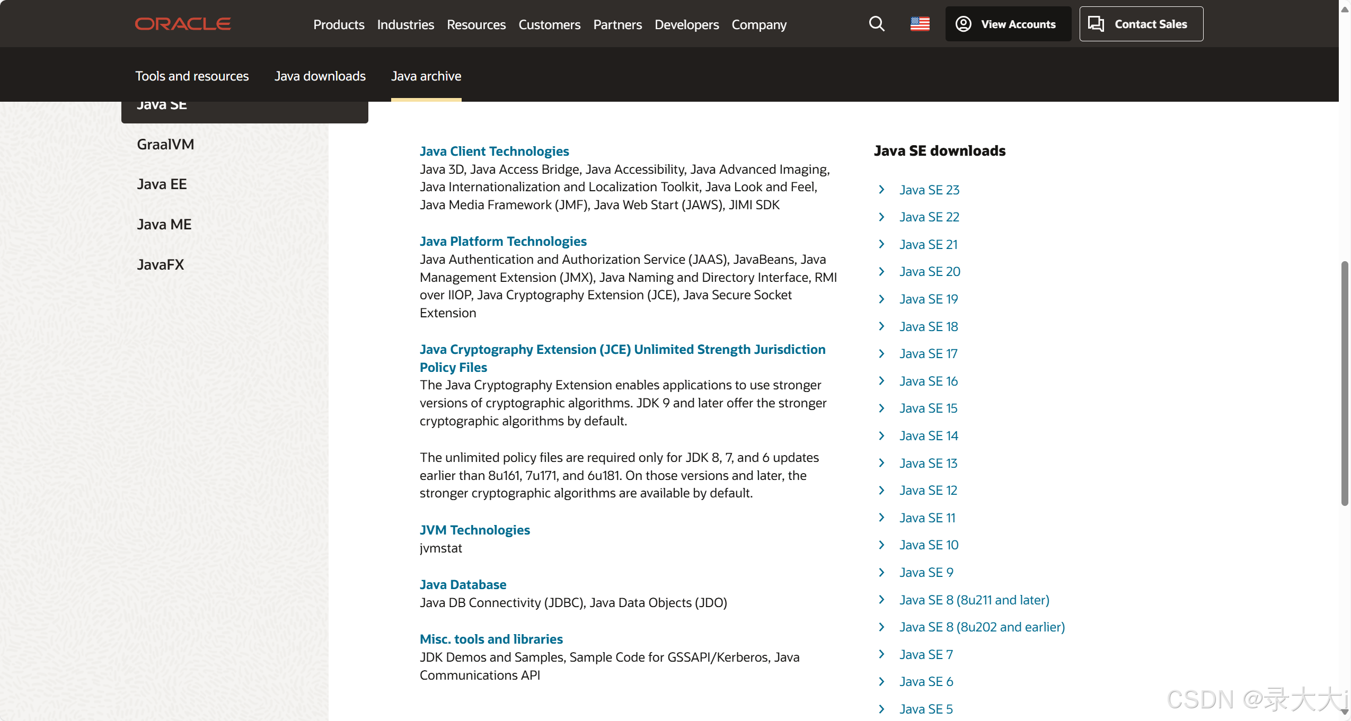Viewport: 1351px width, 721px height.
Task: Click the US flag country selector
Action: click(920, 24)
